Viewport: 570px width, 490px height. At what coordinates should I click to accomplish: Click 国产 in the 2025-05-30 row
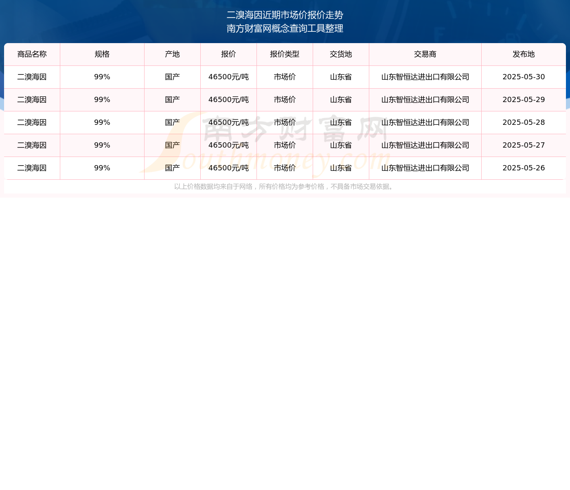click(172, 77)
